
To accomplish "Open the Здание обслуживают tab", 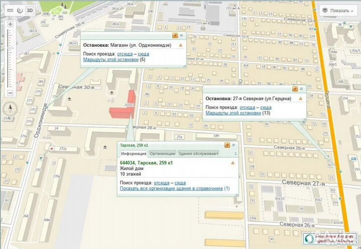I will [198, 153].
